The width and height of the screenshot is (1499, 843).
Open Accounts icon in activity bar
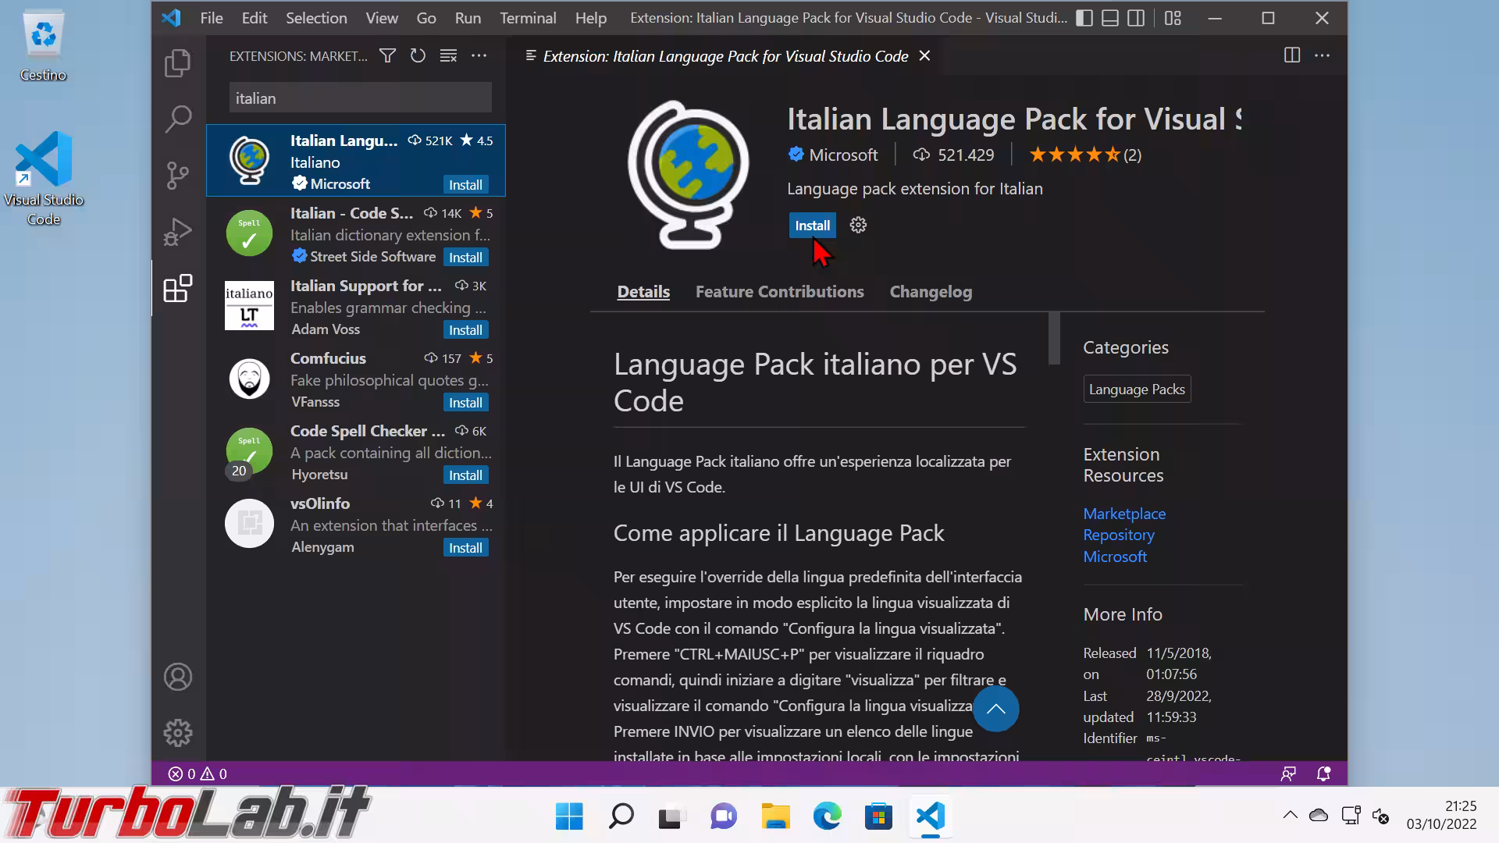click(177, 677)
